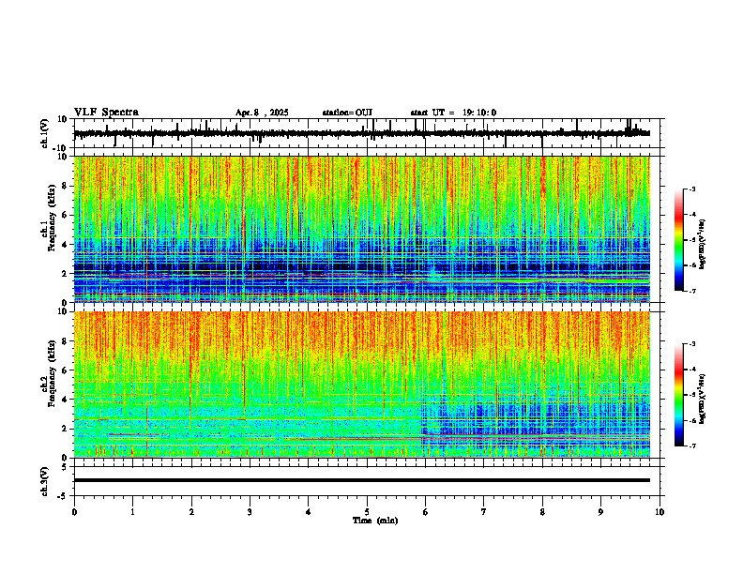The image size is (743, 574).
Task: Click time axis tick label '10'
Action: click(x=660, y=512)
